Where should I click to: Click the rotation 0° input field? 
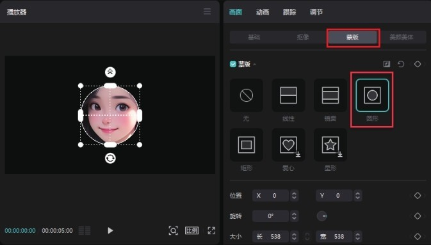[x=270, y=216]
